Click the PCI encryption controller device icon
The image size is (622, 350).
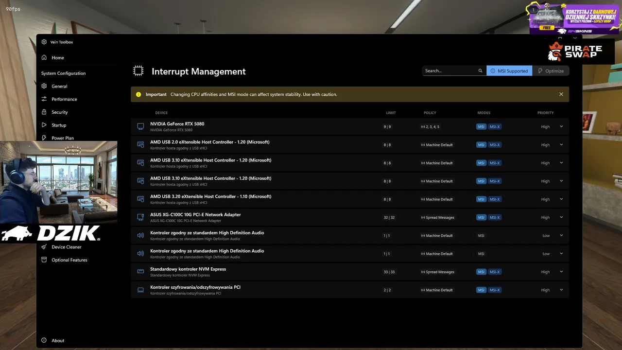click(x=140, y=290)
